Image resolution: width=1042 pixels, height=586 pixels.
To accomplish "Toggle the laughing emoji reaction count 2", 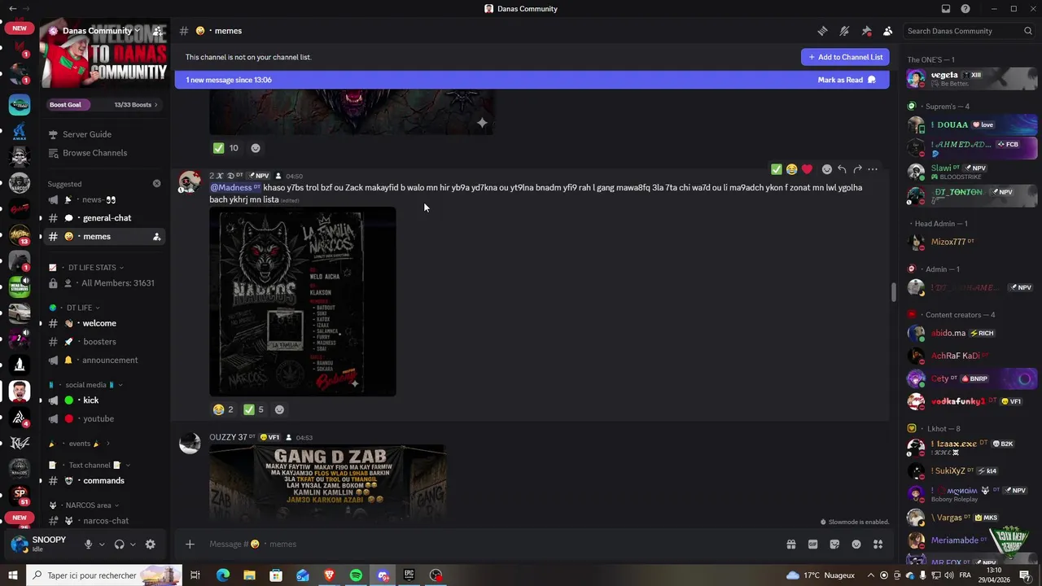I will tap(223, 409).
